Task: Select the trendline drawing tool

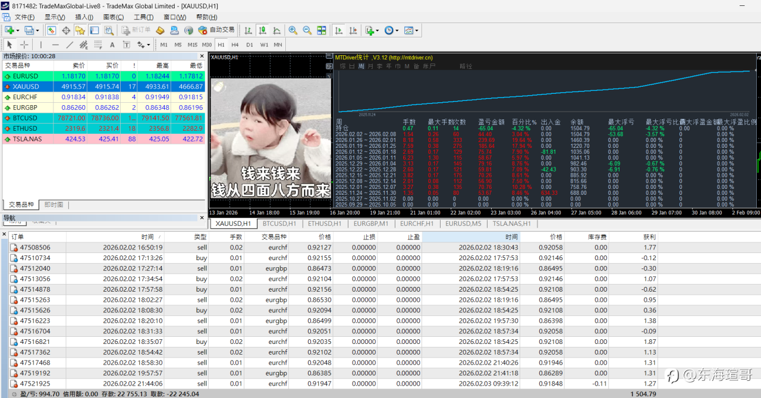Action: tap(70, 45)
